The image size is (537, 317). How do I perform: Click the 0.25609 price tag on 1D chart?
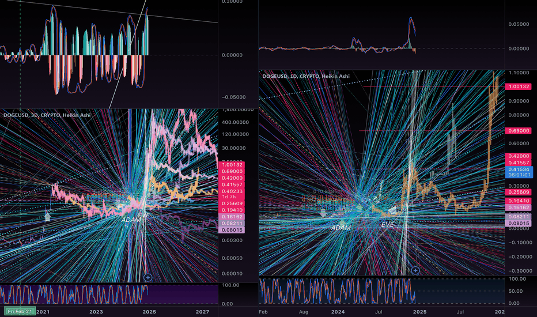(x=519, y=192)
